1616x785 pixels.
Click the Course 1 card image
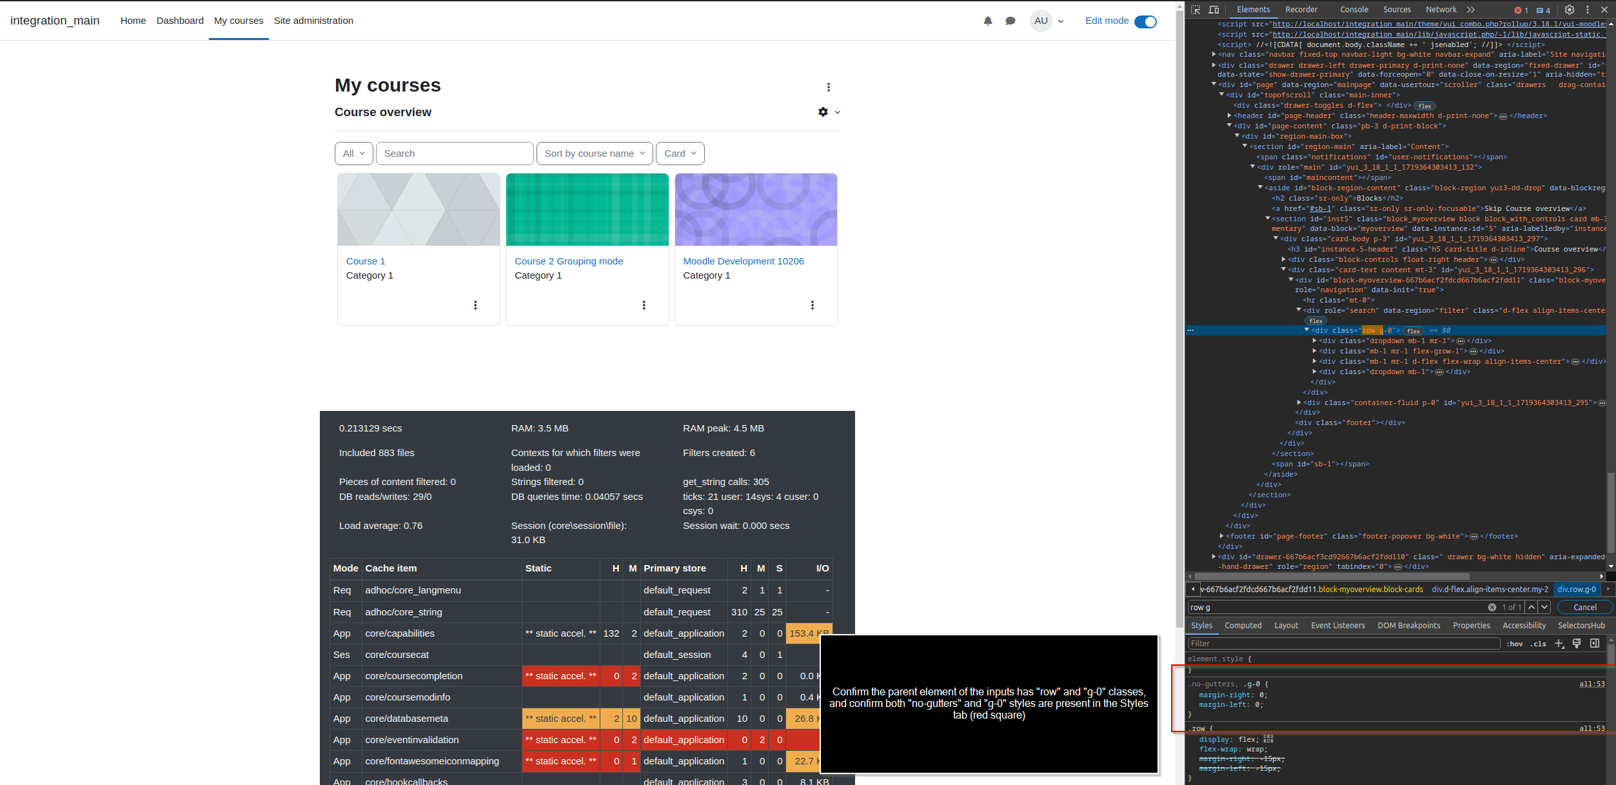[x=419, y=210]
